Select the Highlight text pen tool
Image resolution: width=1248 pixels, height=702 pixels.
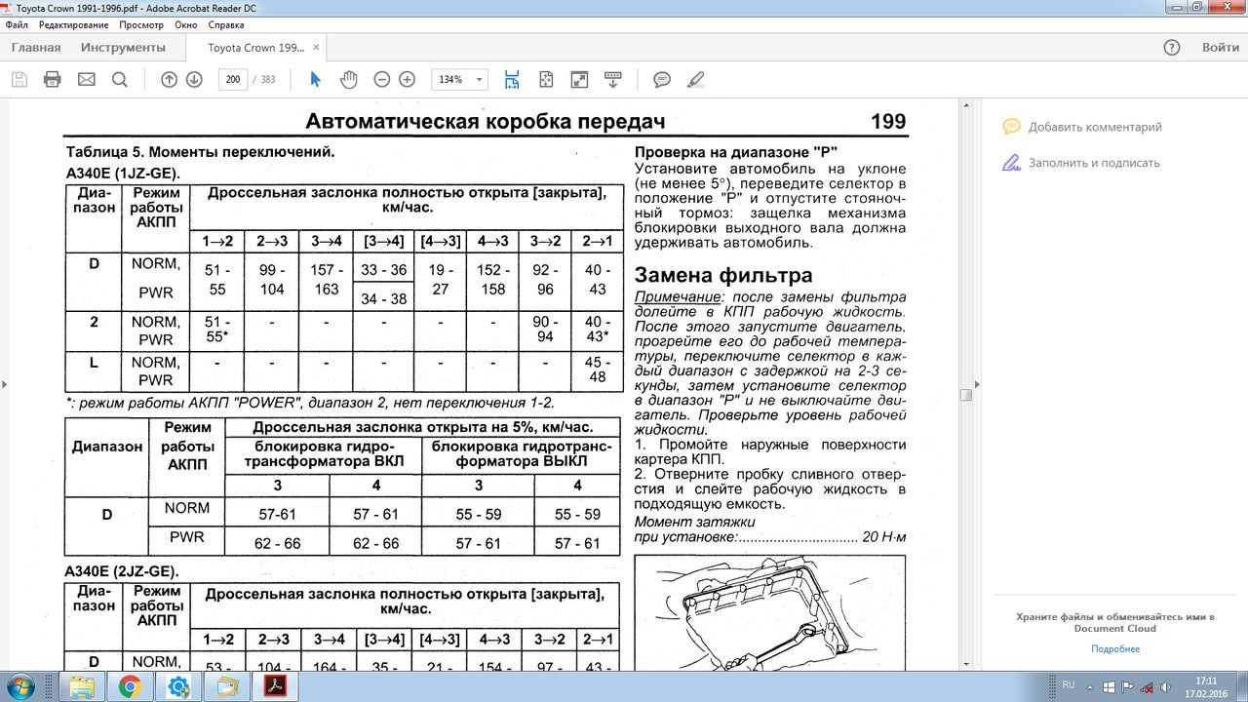pyautogui.click(x=695, y=79)
